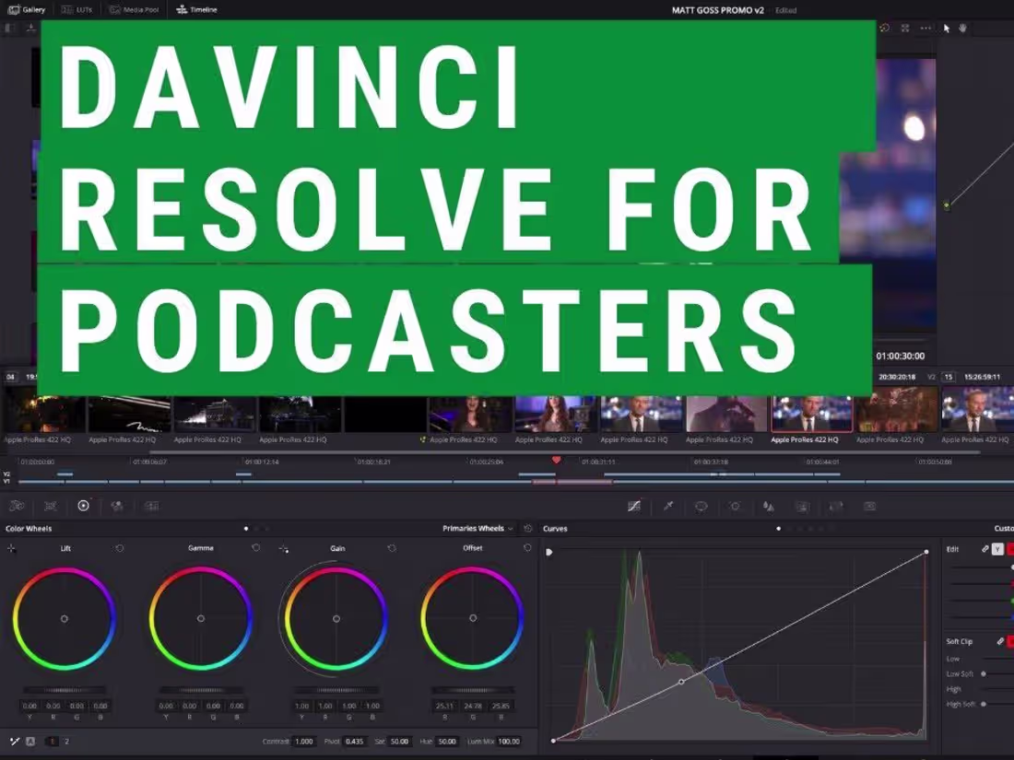Open the Camera Raw palette icon
1014x760 pixels.
pyautogui.click(x=17, y=506)
